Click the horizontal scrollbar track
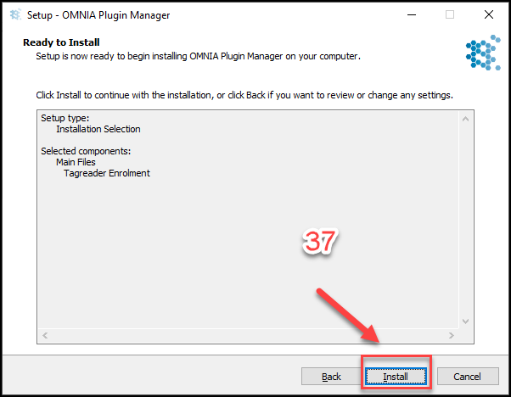The height and width of the screenshot is (397, 511). 249,335
